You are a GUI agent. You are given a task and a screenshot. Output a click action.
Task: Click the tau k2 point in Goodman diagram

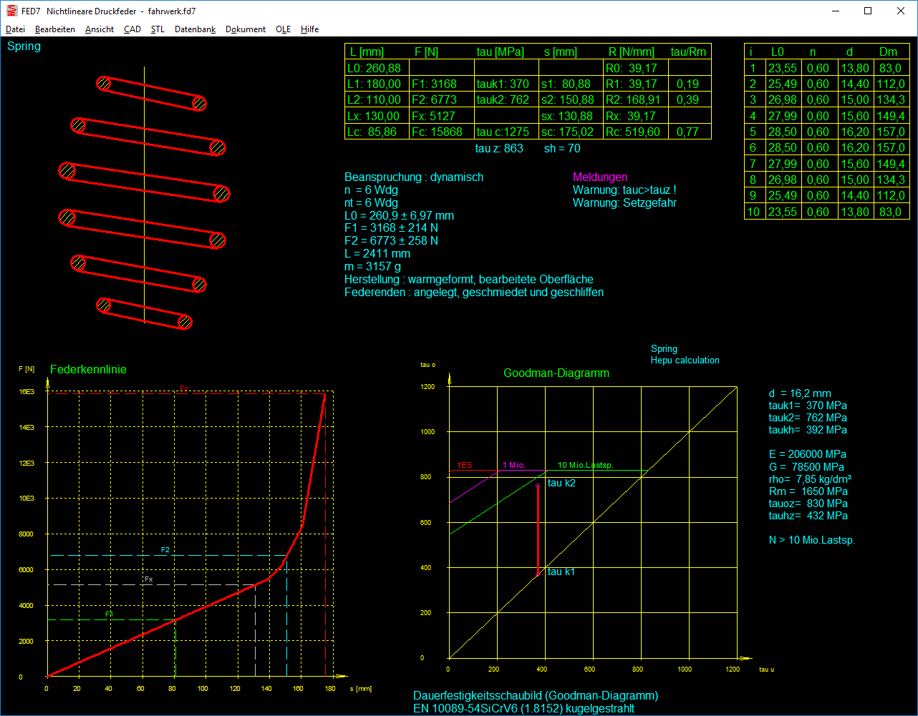pyautogui.click(x=538, y=486)
